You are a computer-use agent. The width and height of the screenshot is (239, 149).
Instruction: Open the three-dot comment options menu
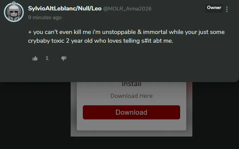[x=227, y=9]
